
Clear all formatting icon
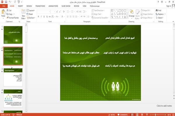point(64,12)
